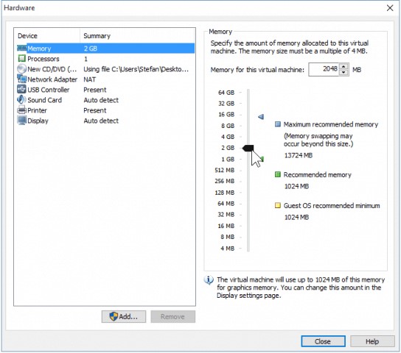The width and height of the screenshot is (401, 353).
Task: Click the Add... button
Action: (x=124, y=316)
